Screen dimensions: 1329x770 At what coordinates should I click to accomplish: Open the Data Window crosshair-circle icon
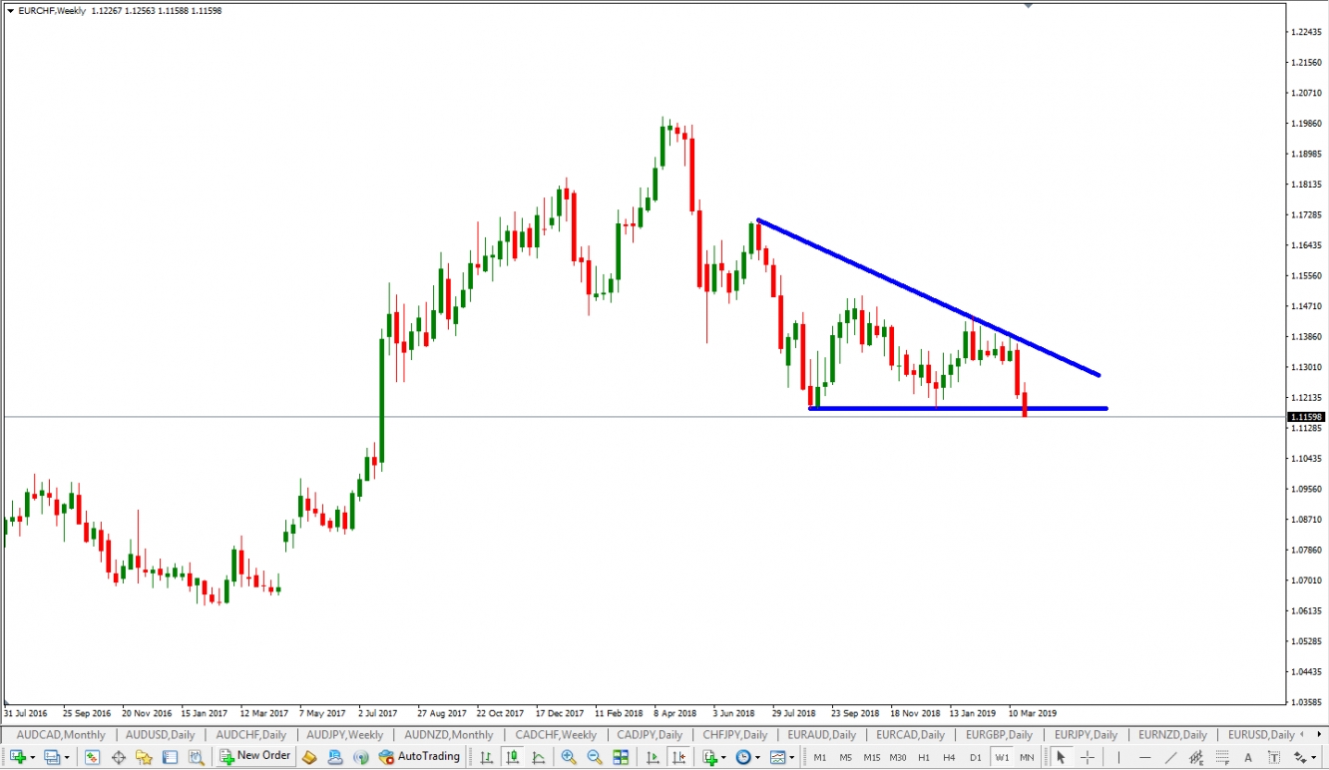[118, 757]
